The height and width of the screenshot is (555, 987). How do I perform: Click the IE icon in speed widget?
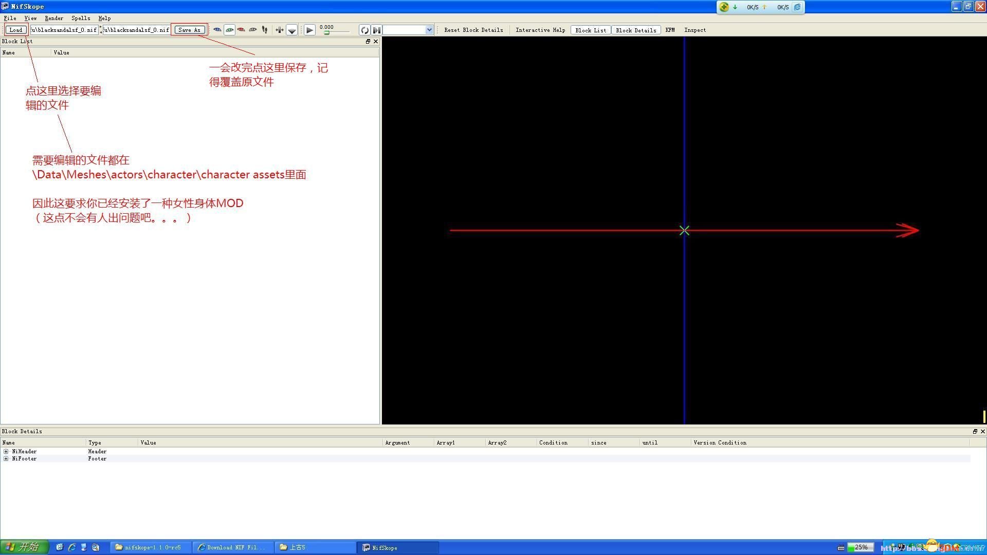pos(797,7)
